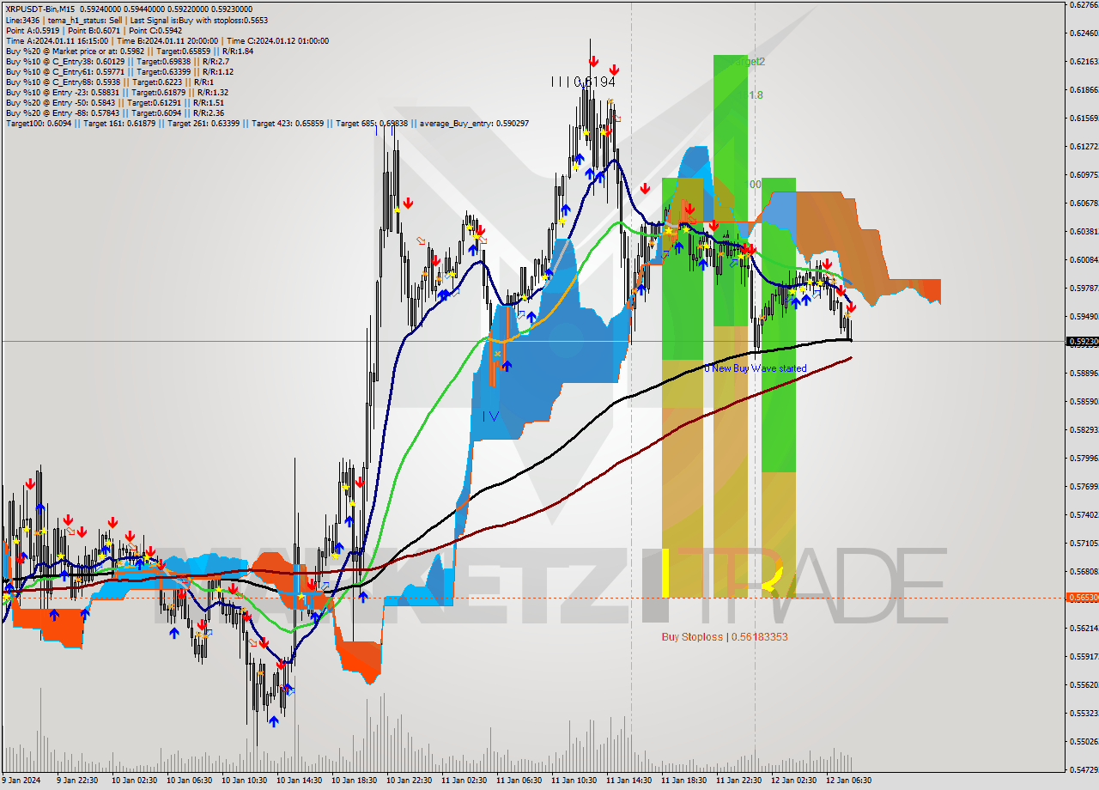Click price axis value 0.55917
This screenshot has height=790, width=1099.
coord(1084,657)
